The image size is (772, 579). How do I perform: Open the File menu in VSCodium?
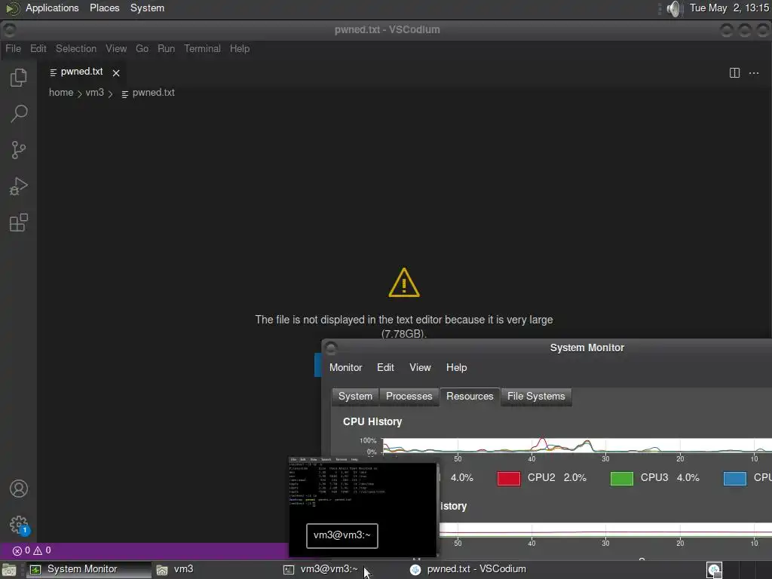pyautogui.click(x=13, y=49)
